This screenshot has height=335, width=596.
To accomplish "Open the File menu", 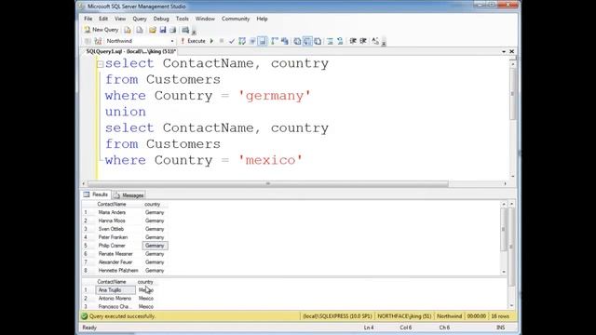I will (x=88, y=19).
